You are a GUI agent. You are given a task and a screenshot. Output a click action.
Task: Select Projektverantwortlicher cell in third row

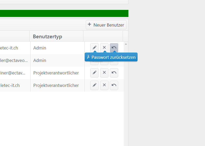(x=56, y=73)
